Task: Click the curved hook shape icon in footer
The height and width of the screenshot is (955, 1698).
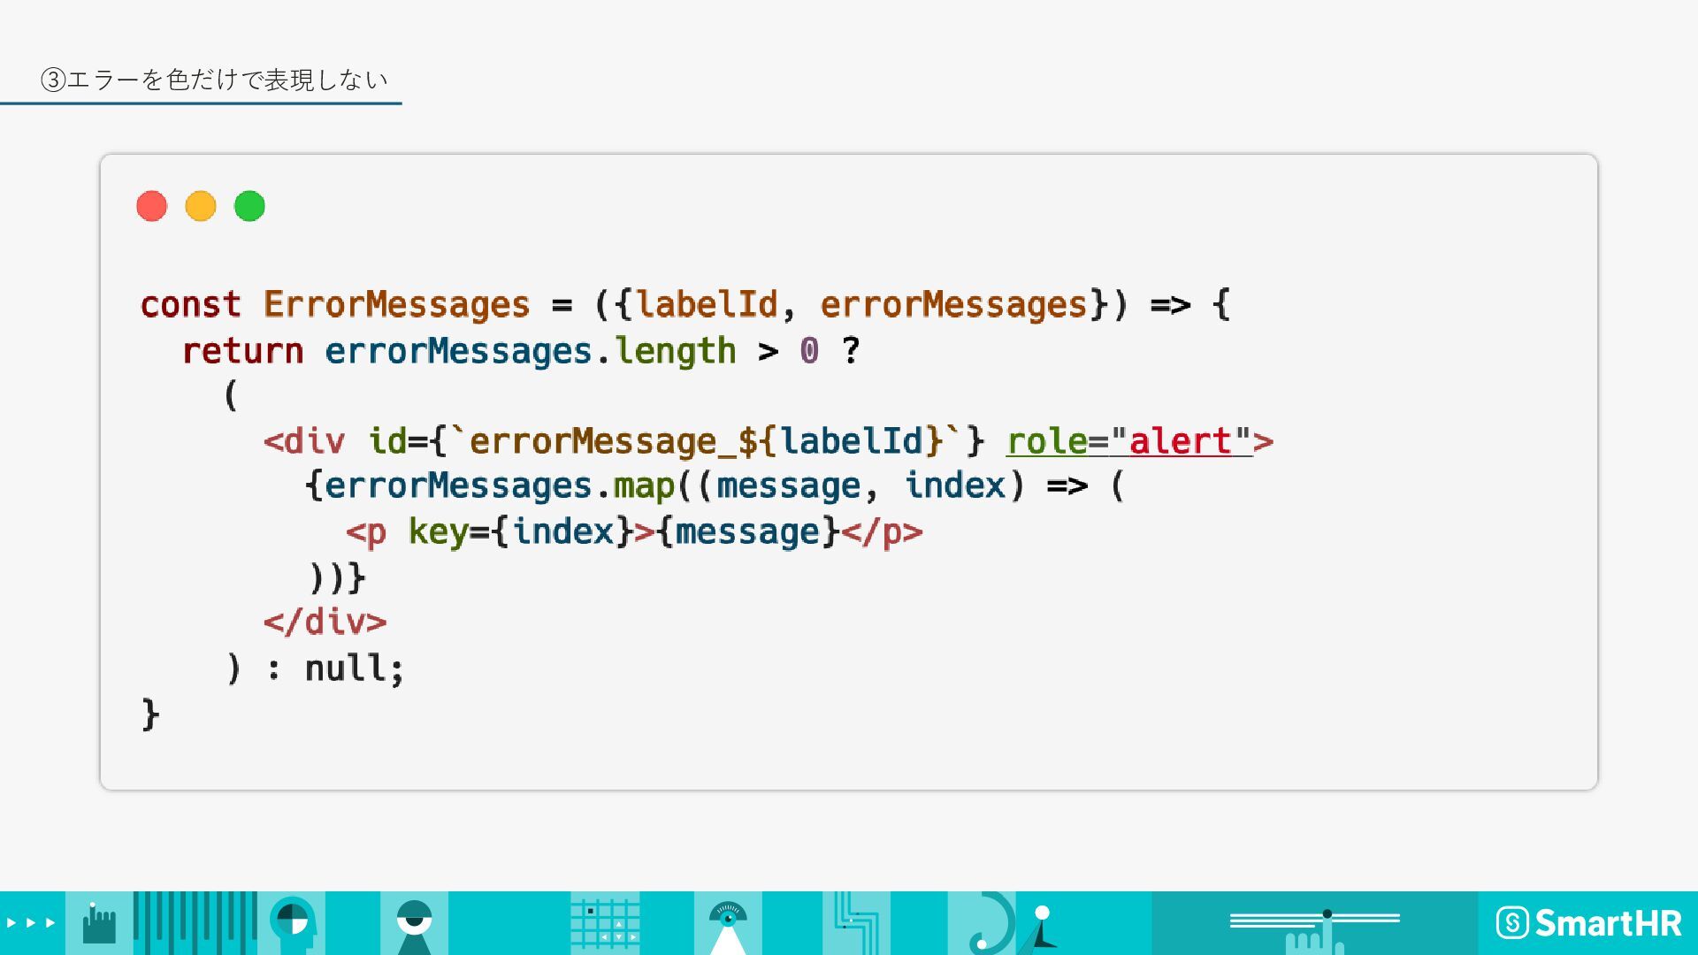Action: tap(992, 923)
